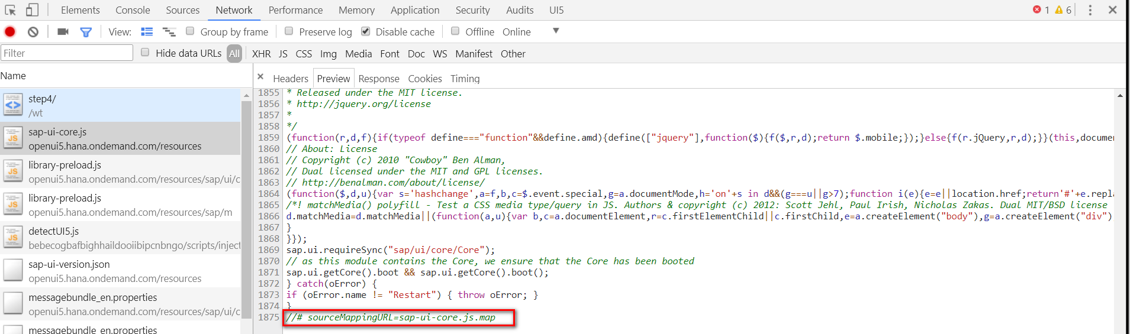Toggle capture screenshots camera icon
Screen dimensions: 1130x334
(x=63, y=32)
